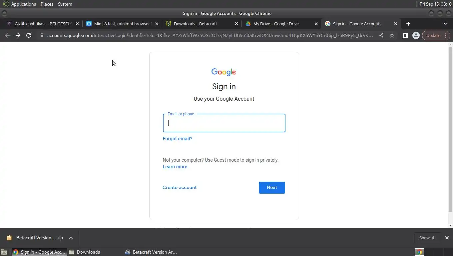Click the browser forward arrow
Viewport: 453px width, 256px height.
(18, 35)
